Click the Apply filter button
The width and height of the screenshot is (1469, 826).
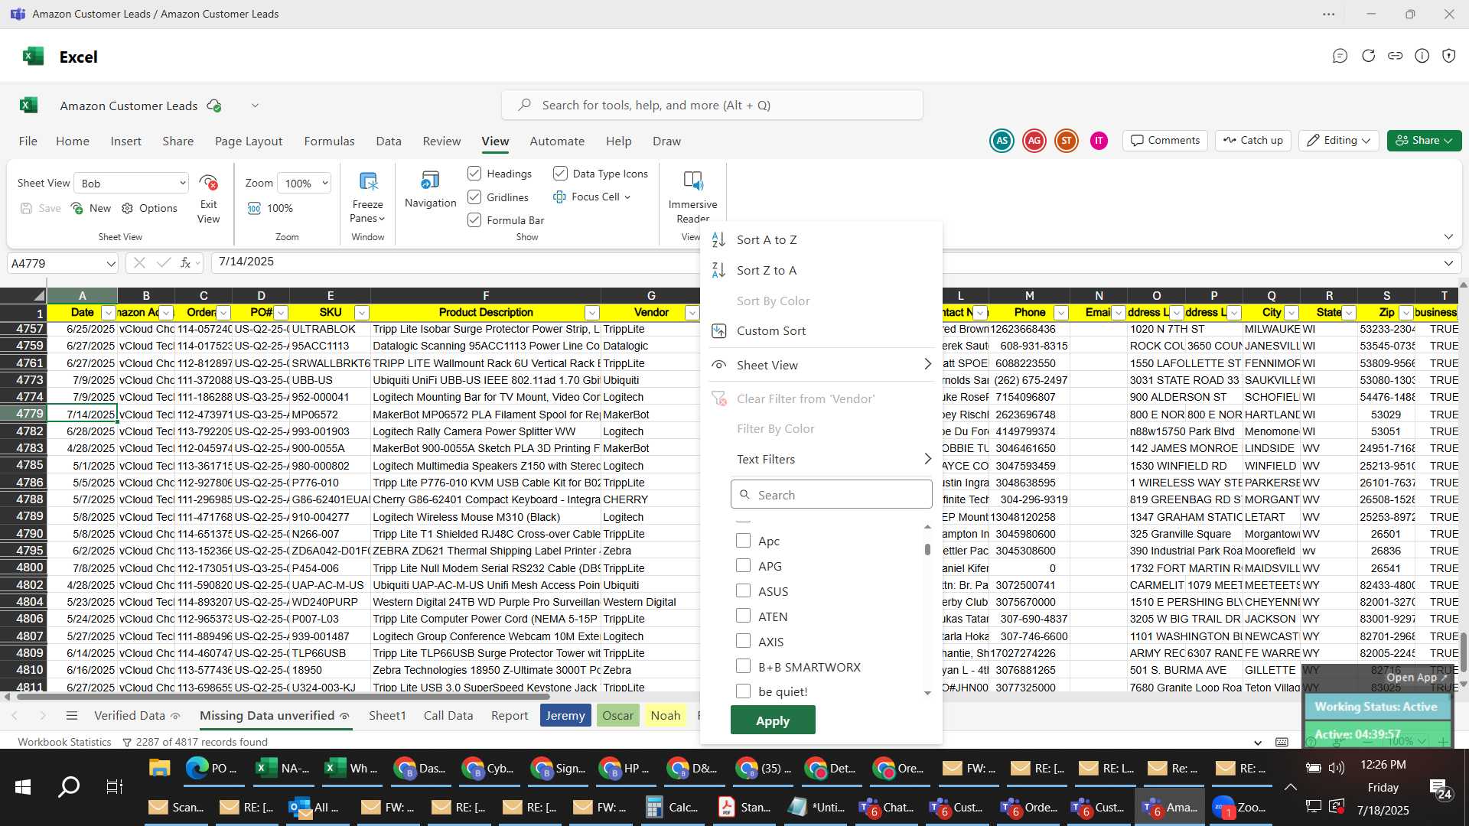[773, 720]
